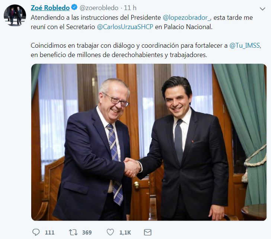This screenshot has height=239, width=271.
Task: Open Zoé Robledo profile avatar
Action: pyautogui.click(x=15, y=15)
